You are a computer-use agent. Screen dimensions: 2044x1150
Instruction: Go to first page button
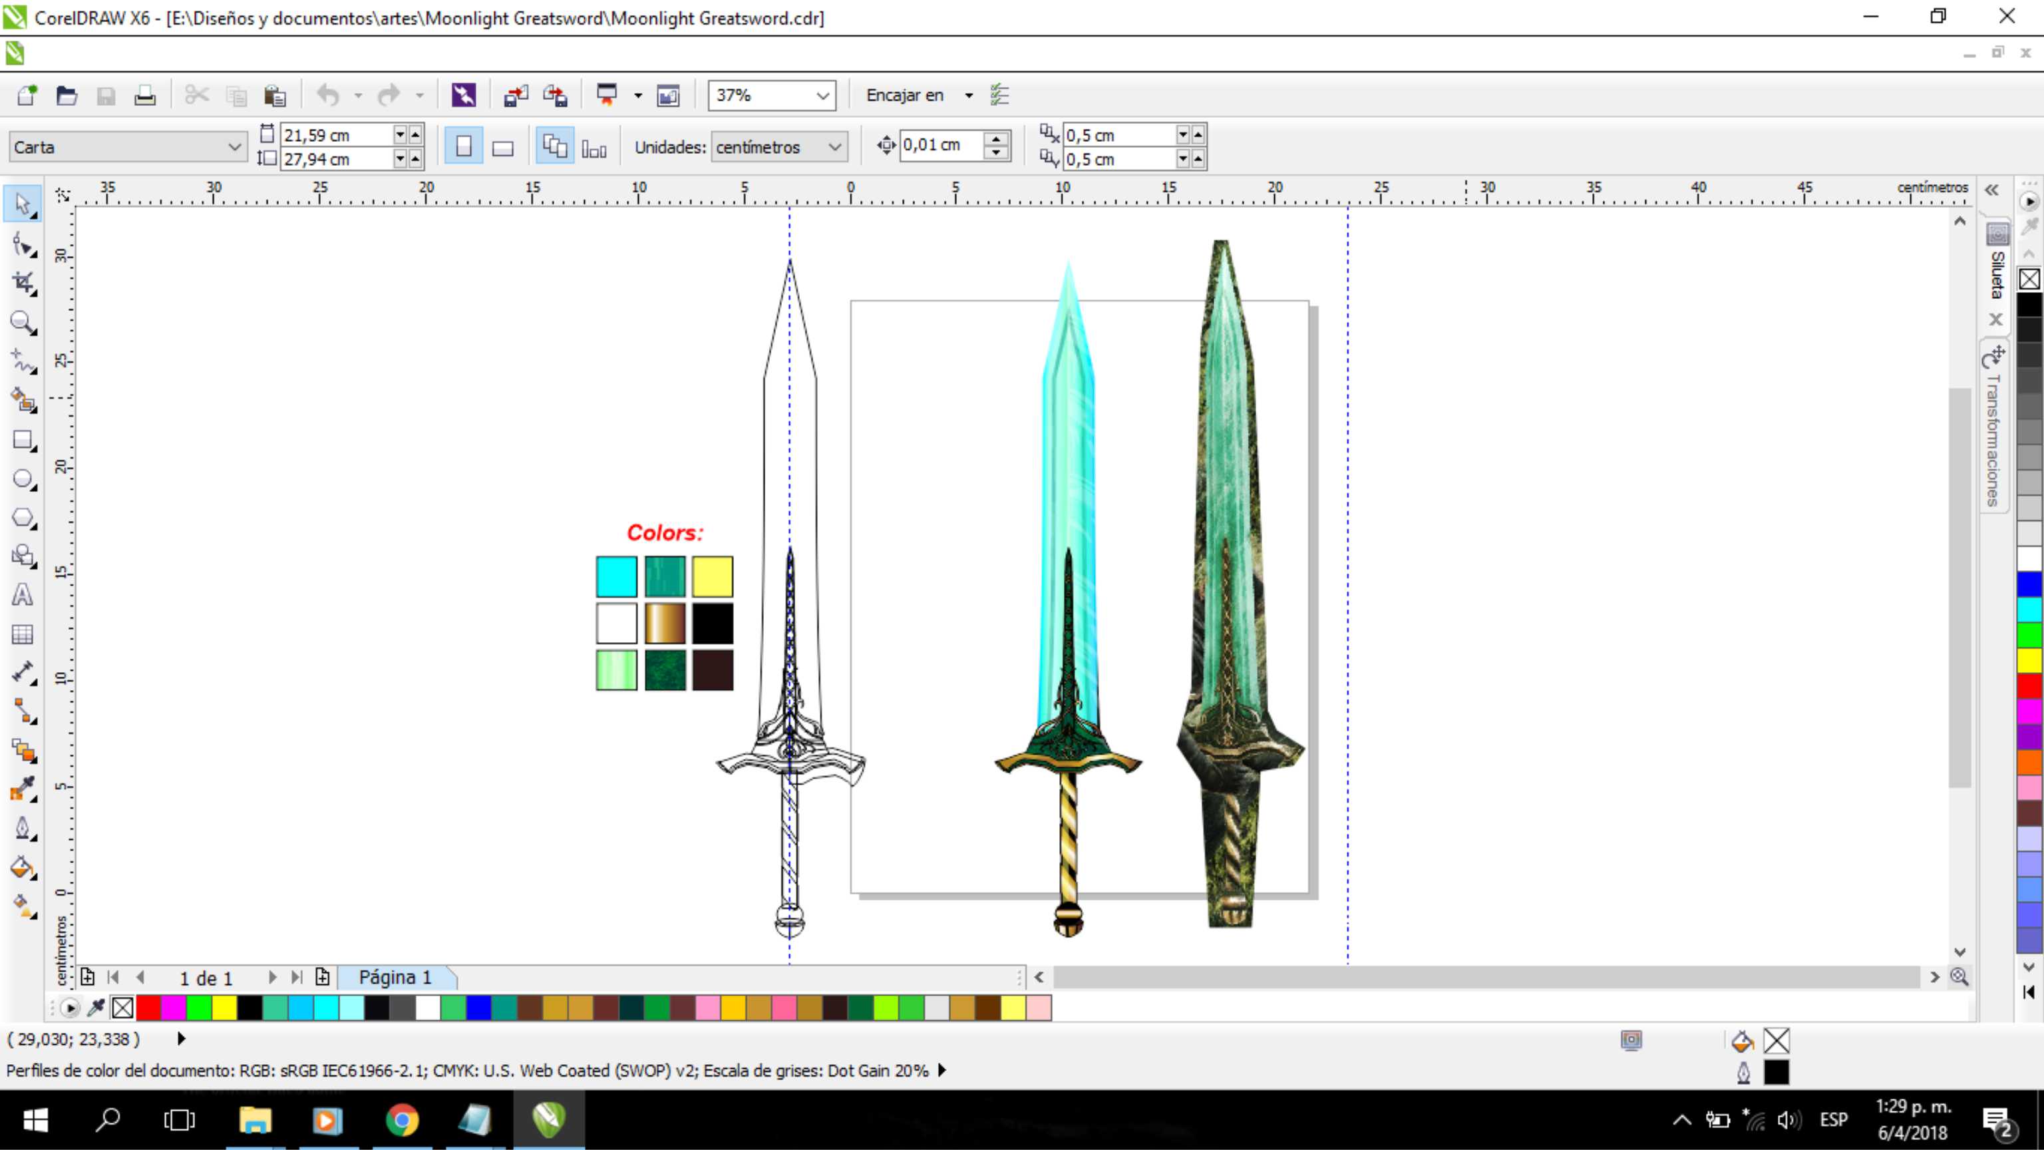(114, 977)
